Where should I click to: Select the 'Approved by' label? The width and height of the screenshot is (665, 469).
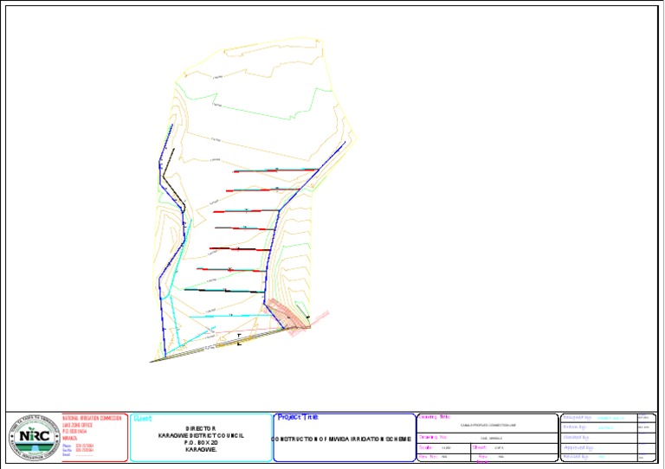[578, 447]
